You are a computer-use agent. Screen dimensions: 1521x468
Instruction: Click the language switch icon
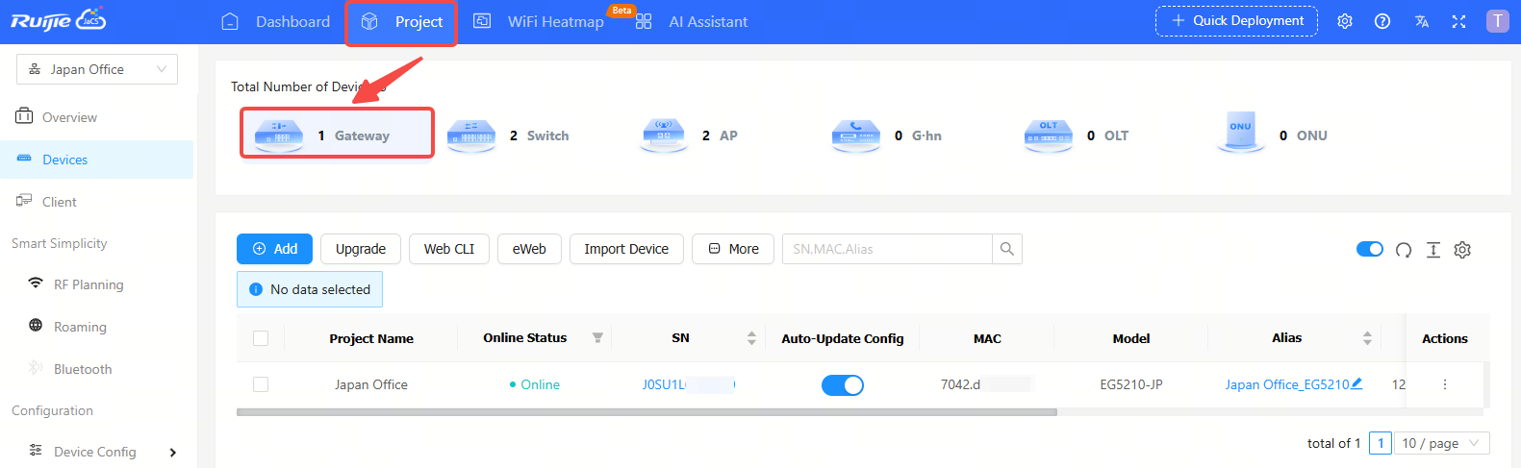[1421, 21]
